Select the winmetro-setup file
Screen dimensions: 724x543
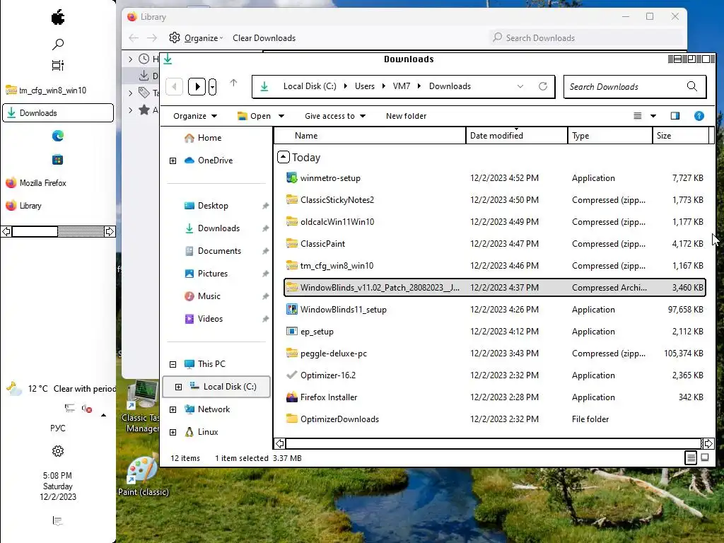(x=494, y=177)
